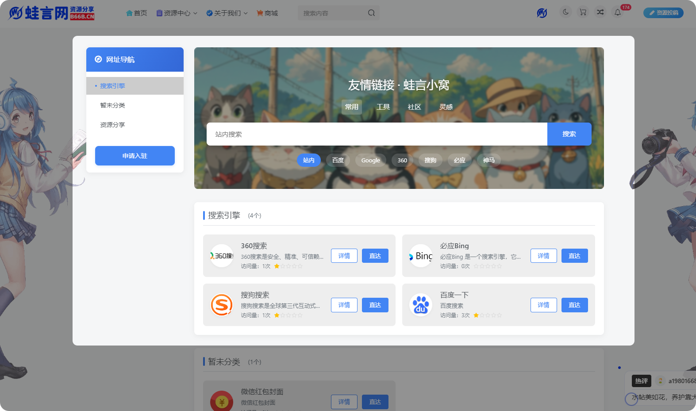696x411 pixels.
Task: Open 详情 for 搜狗搜索
Action: 344,305
